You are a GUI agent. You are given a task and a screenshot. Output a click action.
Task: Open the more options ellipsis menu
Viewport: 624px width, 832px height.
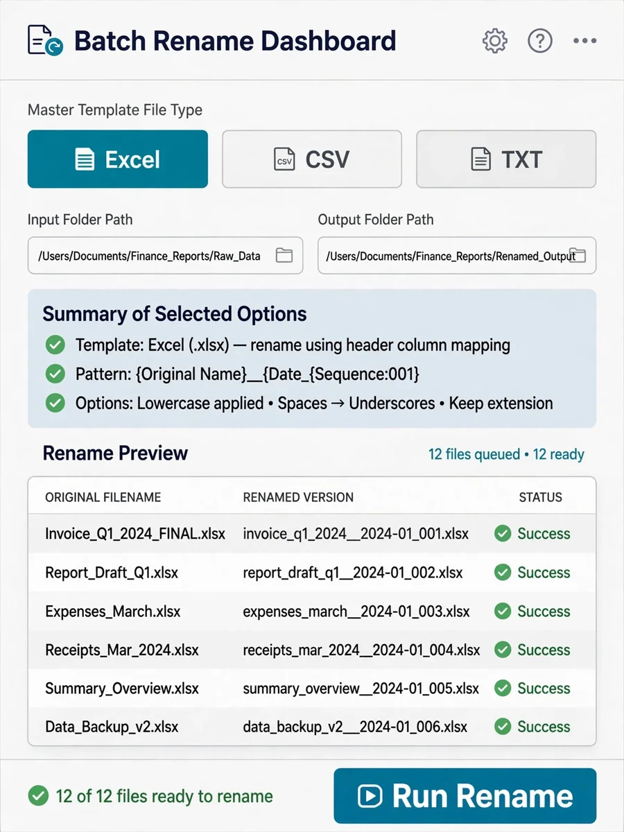click(x=585, y=41)
